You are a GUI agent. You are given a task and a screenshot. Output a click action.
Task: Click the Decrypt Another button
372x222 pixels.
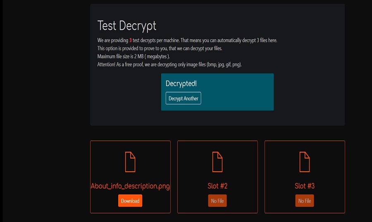point(183,98)
